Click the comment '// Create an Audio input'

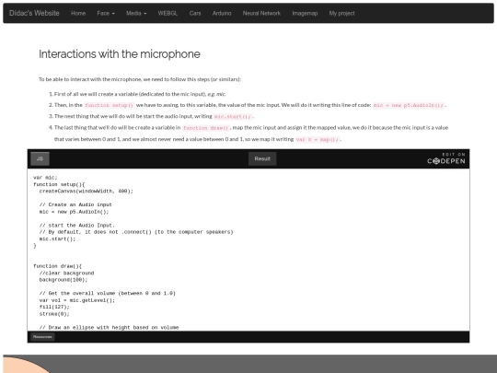pyautogui.click(x=75, y=204)
